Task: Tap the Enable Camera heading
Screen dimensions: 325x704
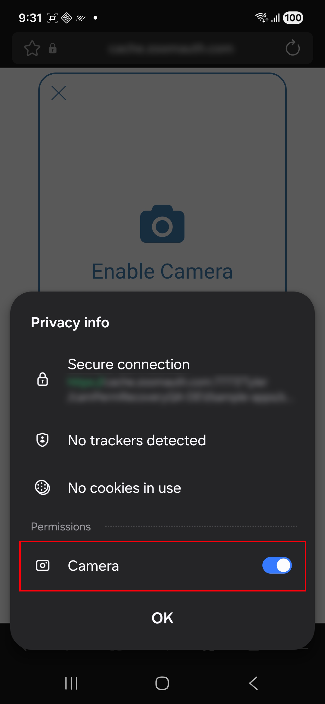Action: click(162, 271)
